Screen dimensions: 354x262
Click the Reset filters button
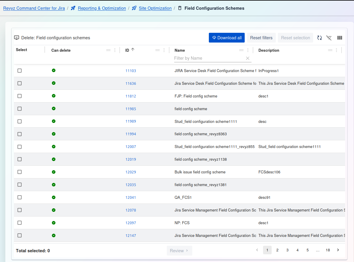point(261,38)
